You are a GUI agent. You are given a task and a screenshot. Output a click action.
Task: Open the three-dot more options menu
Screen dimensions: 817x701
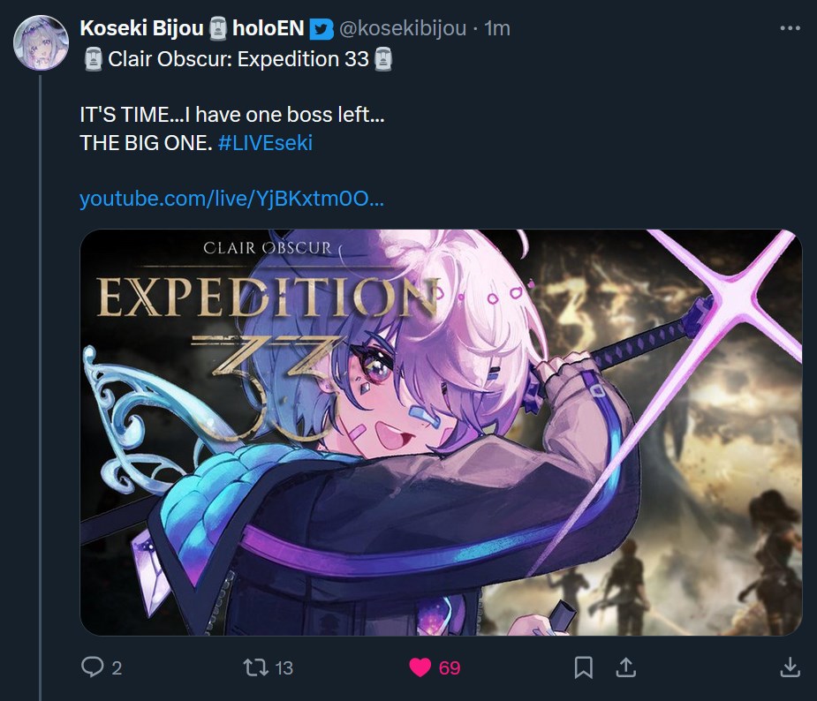pos(790,28)
